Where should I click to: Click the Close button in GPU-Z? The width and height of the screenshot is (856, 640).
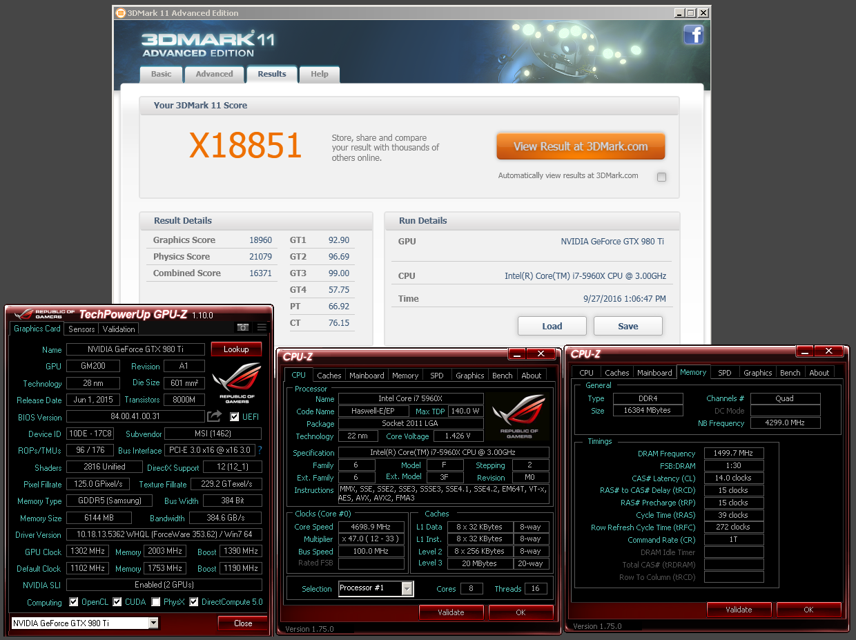click(243, 623)
